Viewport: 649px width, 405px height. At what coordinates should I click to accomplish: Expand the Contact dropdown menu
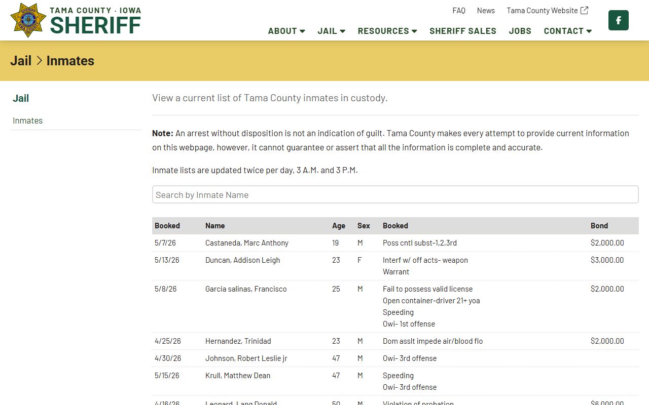point(568,31)
